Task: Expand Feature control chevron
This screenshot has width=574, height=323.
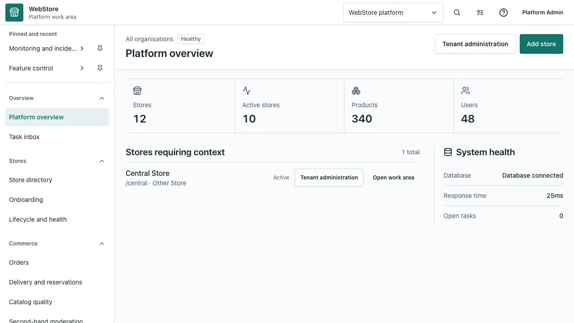Action: (x=82, y=68)
